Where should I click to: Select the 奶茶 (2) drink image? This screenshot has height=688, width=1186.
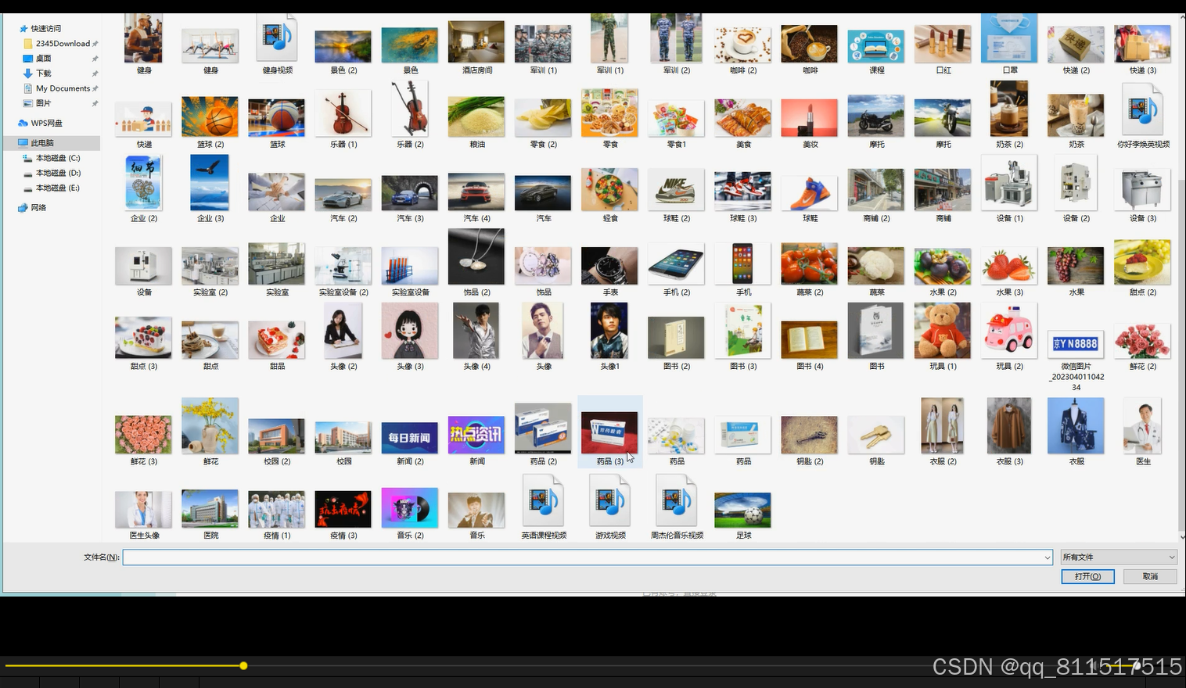[x=1009, y=110]
